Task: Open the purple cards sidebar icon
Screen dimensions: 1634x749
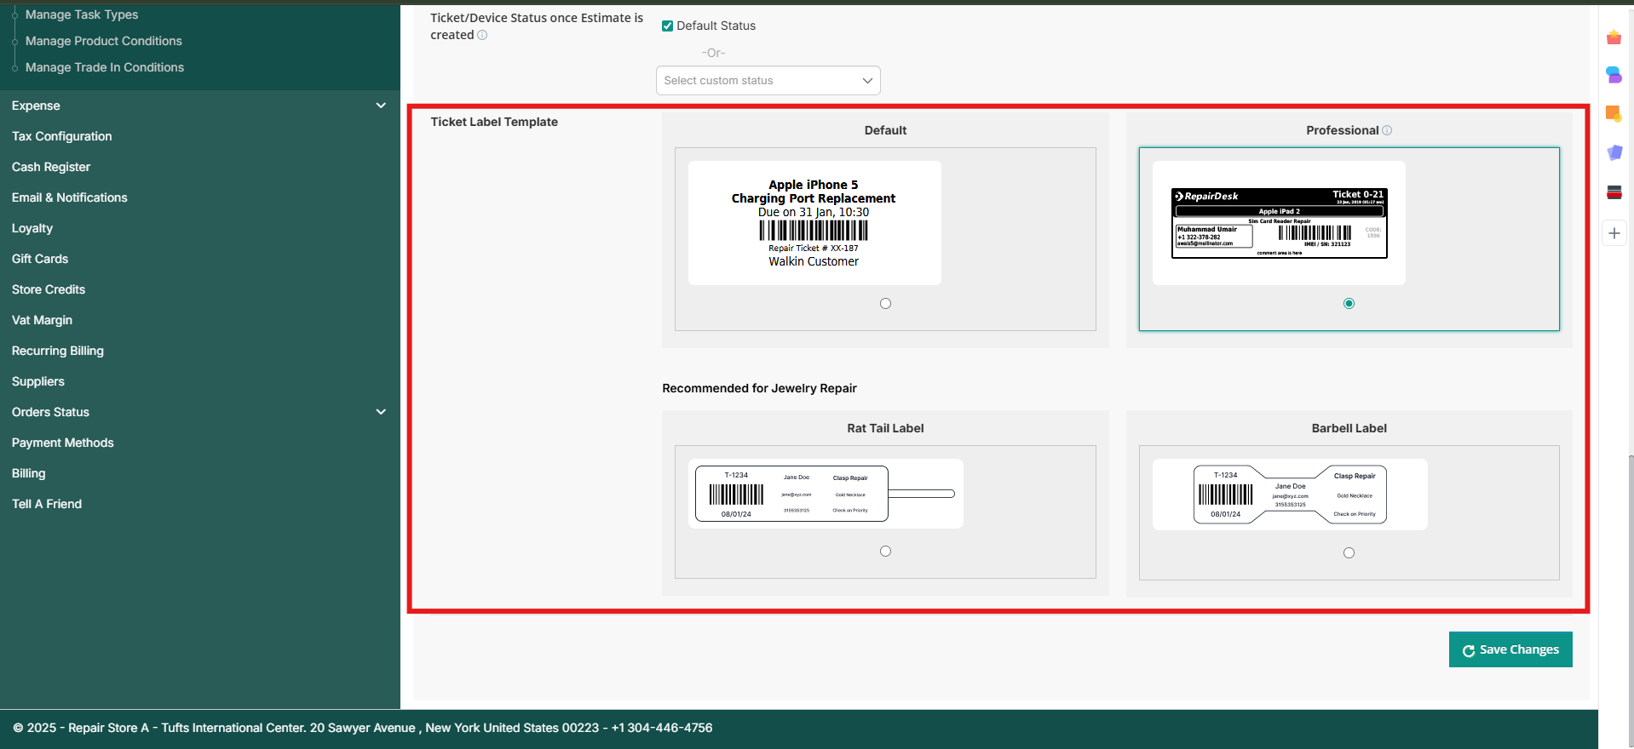Action: tap(1614, 152)
